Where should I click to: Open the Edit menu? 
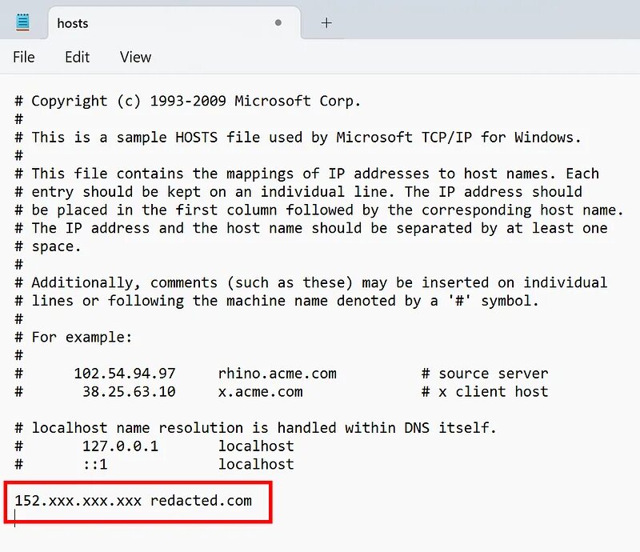77,57
